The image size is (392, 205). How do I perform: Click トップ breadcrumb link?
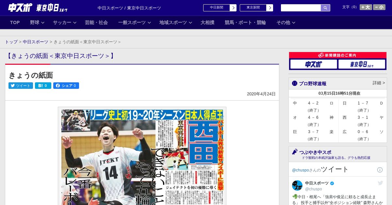tap(11, 42)
